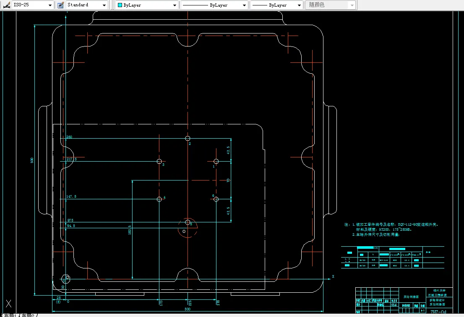Select the 225 dimension text at bottom
Image resolution: width=464 pixels, height=317 pixels.
click(x=190, y=303)
